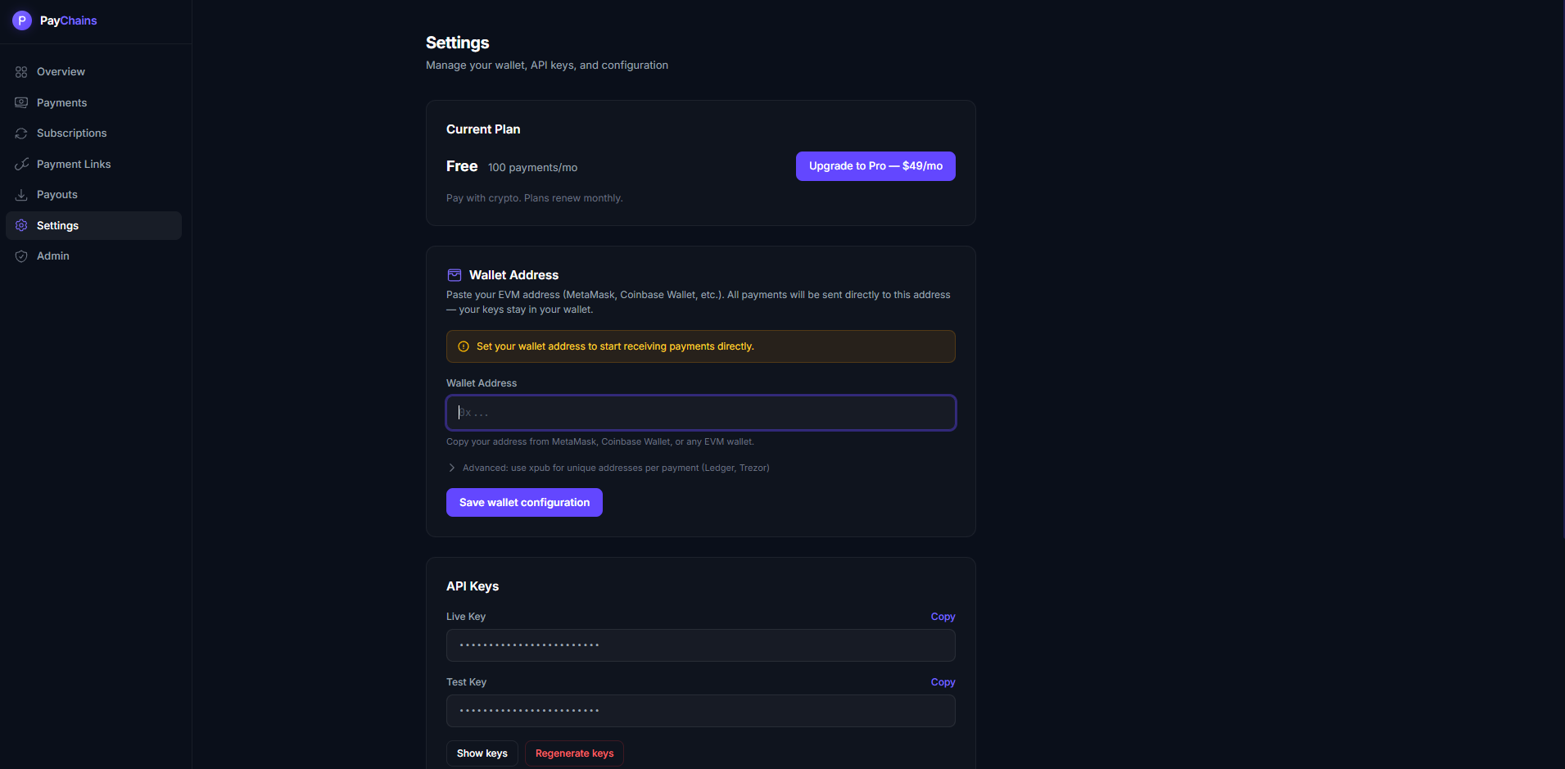Click the Settings gear icon
Viewport: 1565px width, 769px height.
coord(21,224)
